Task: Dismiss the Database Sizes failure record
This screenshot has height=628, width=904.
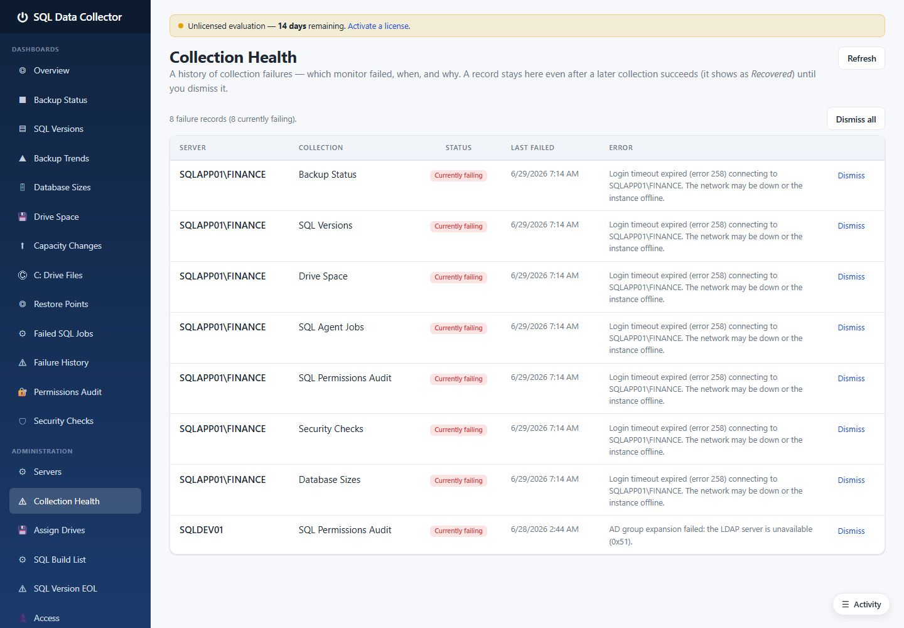Action: point(851,480)
